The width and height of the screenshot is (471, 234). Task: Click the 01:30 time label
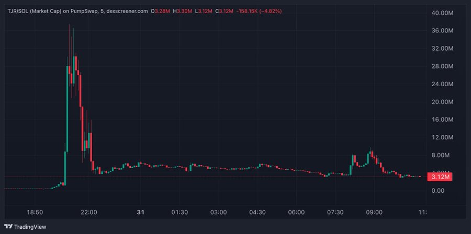pos(180,213)
